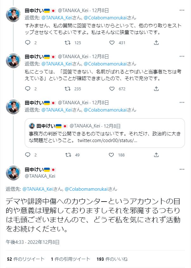Open more options on the first tweet
The height and width of the screenshot is (268, 191).
182,10
